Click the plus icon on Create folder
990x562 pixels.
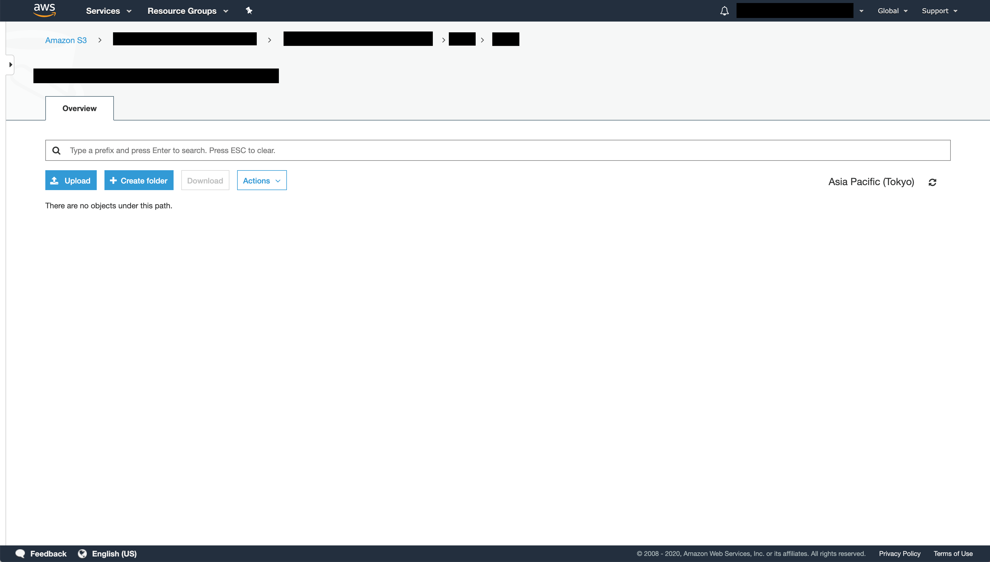pyautogui.click(x=113, y=180)
